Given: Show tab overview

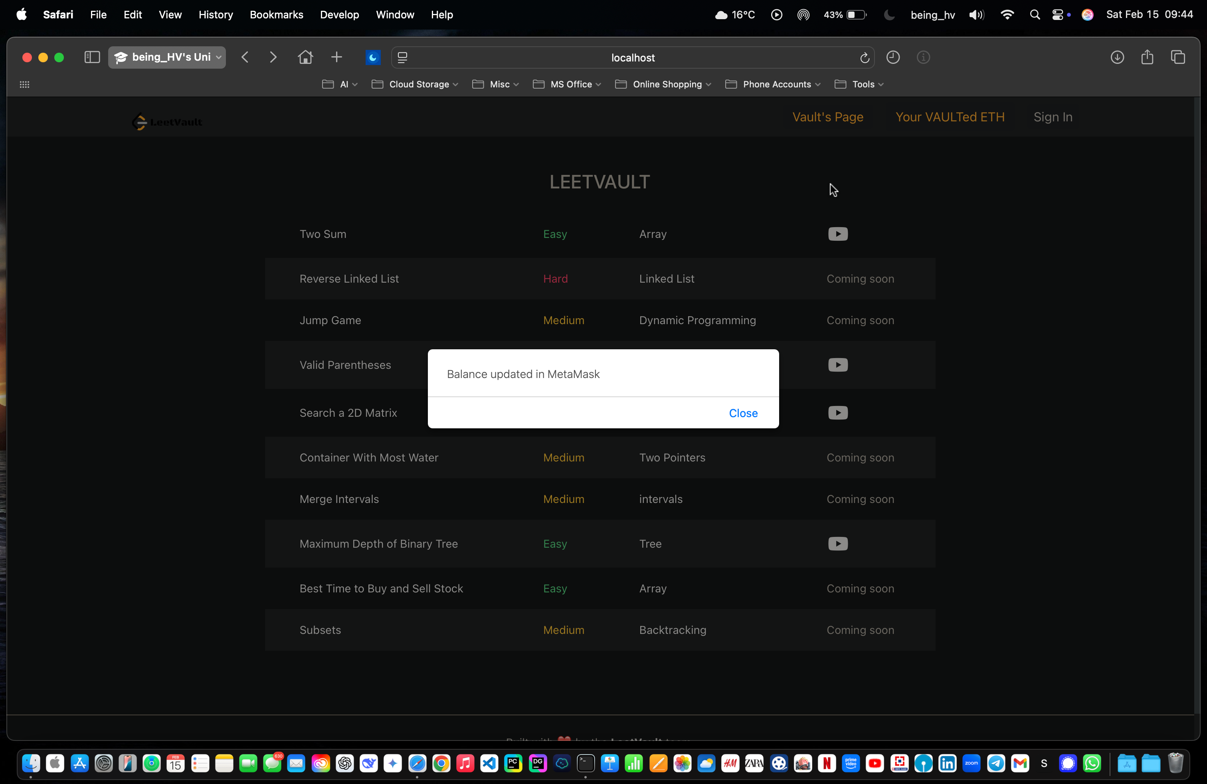Looking at the screenshot, I should [1177, 57].
